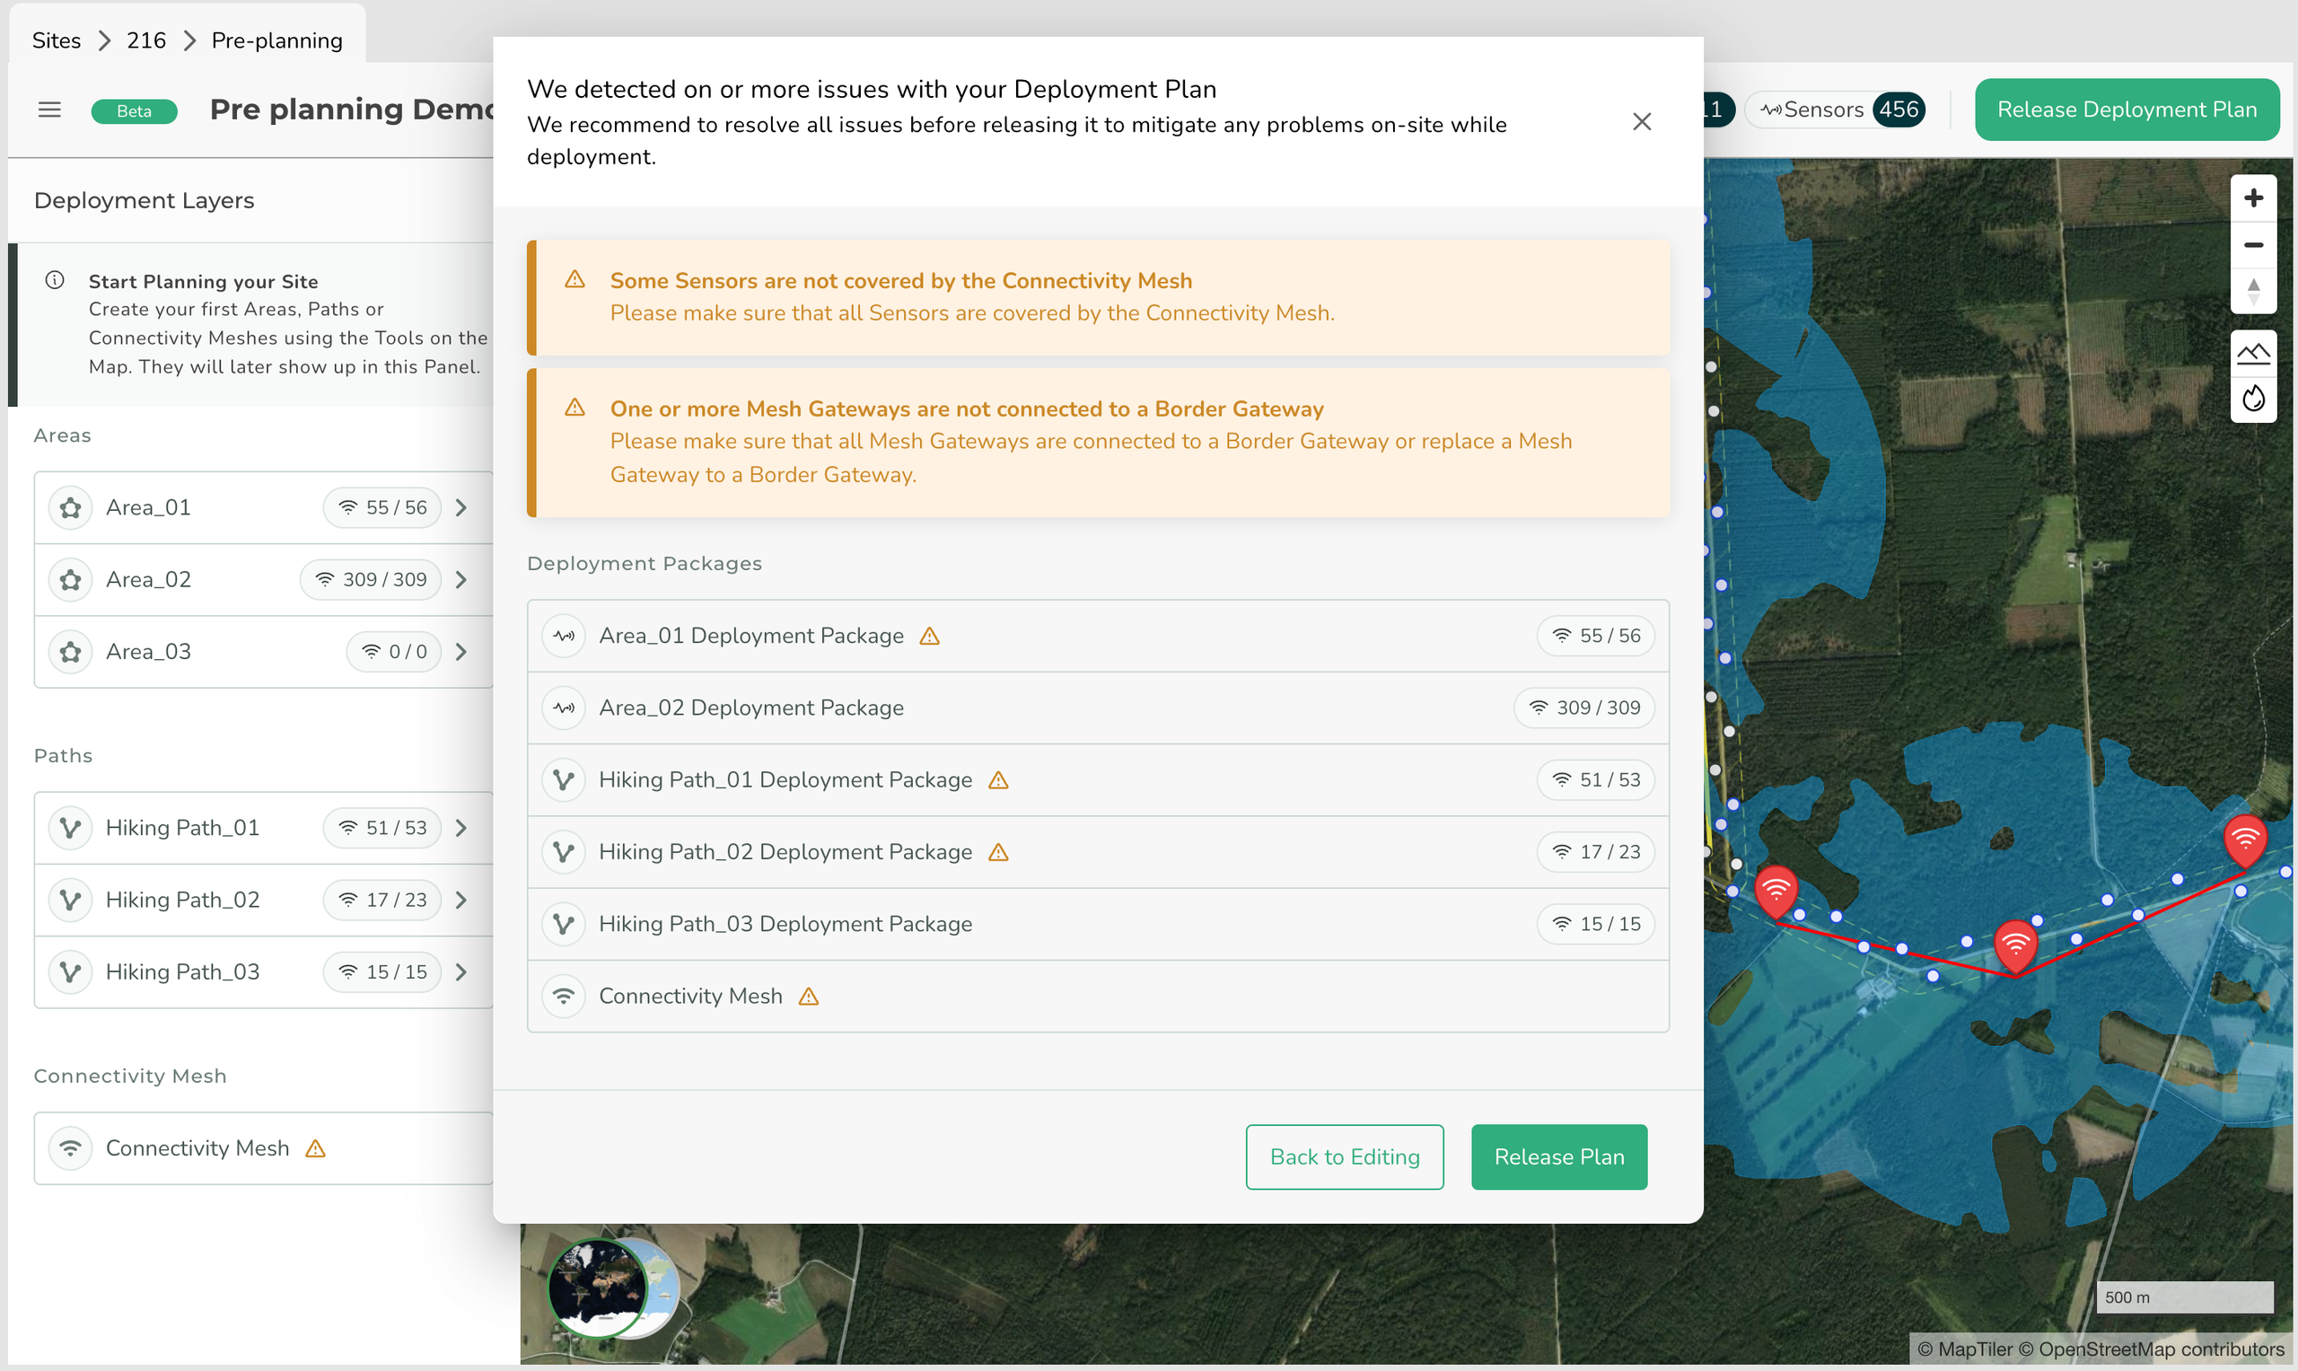Go to Sites breadcrumb

point(57,40)
